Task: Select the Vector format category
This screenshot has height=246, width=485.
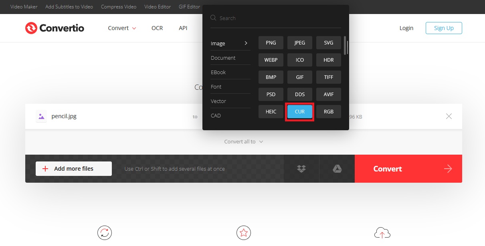Action: click(x=230, y=101)
